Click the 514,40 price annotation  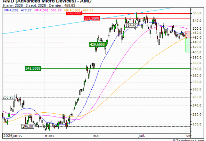pos(131,26)
